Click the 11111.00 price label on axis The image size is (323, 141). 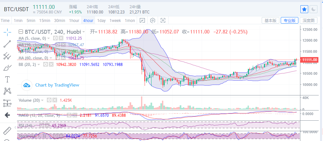[x=310, y=60]
